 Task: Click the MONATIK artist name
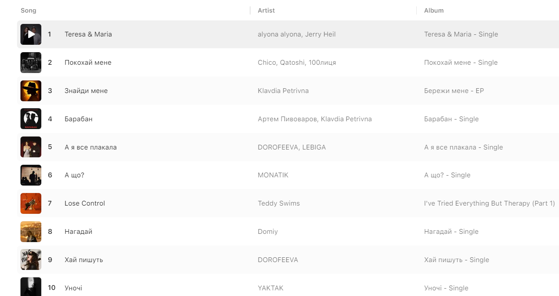(x=273, y=175)
